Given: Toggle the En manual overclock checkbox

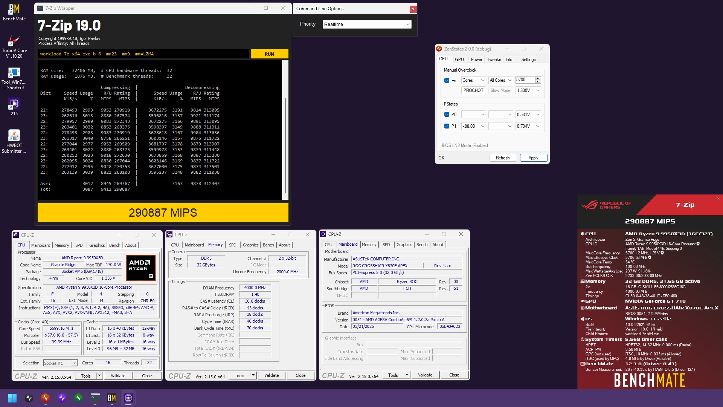Looking at the screenshot, I should click(447, 81).
